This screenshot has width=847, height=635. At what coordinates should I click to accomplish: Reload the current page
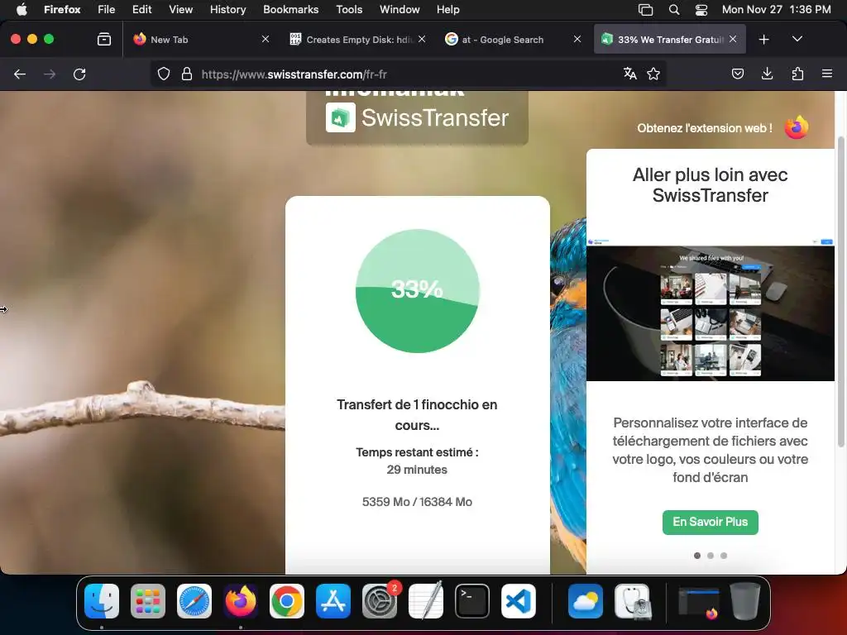point(79,74)
